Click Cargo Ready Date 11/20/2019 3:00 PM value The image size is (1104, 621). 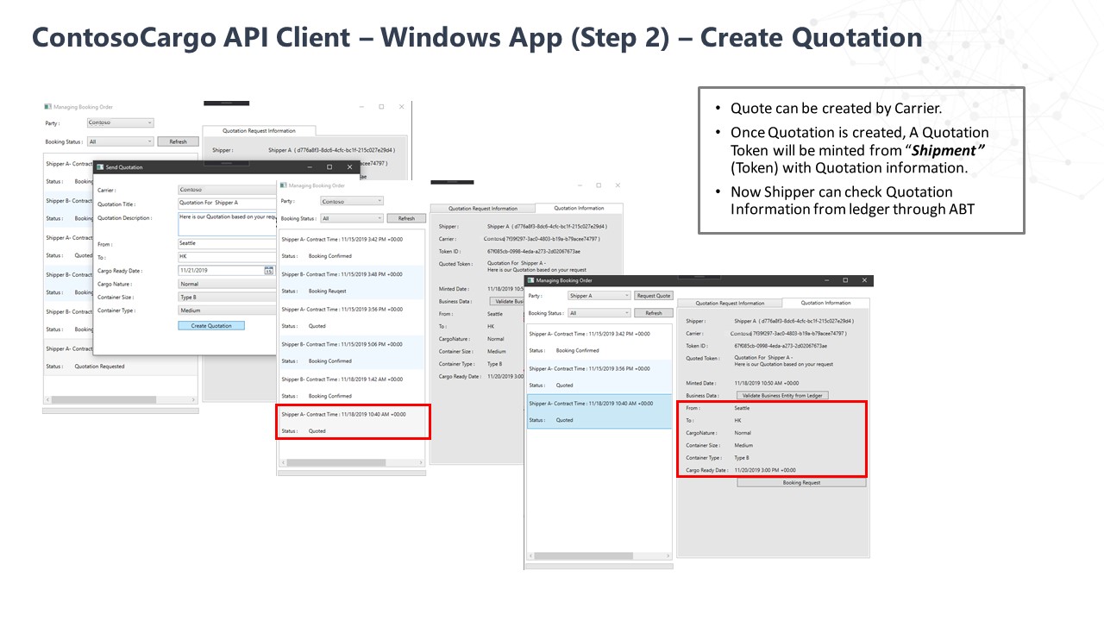click(765, 470)
